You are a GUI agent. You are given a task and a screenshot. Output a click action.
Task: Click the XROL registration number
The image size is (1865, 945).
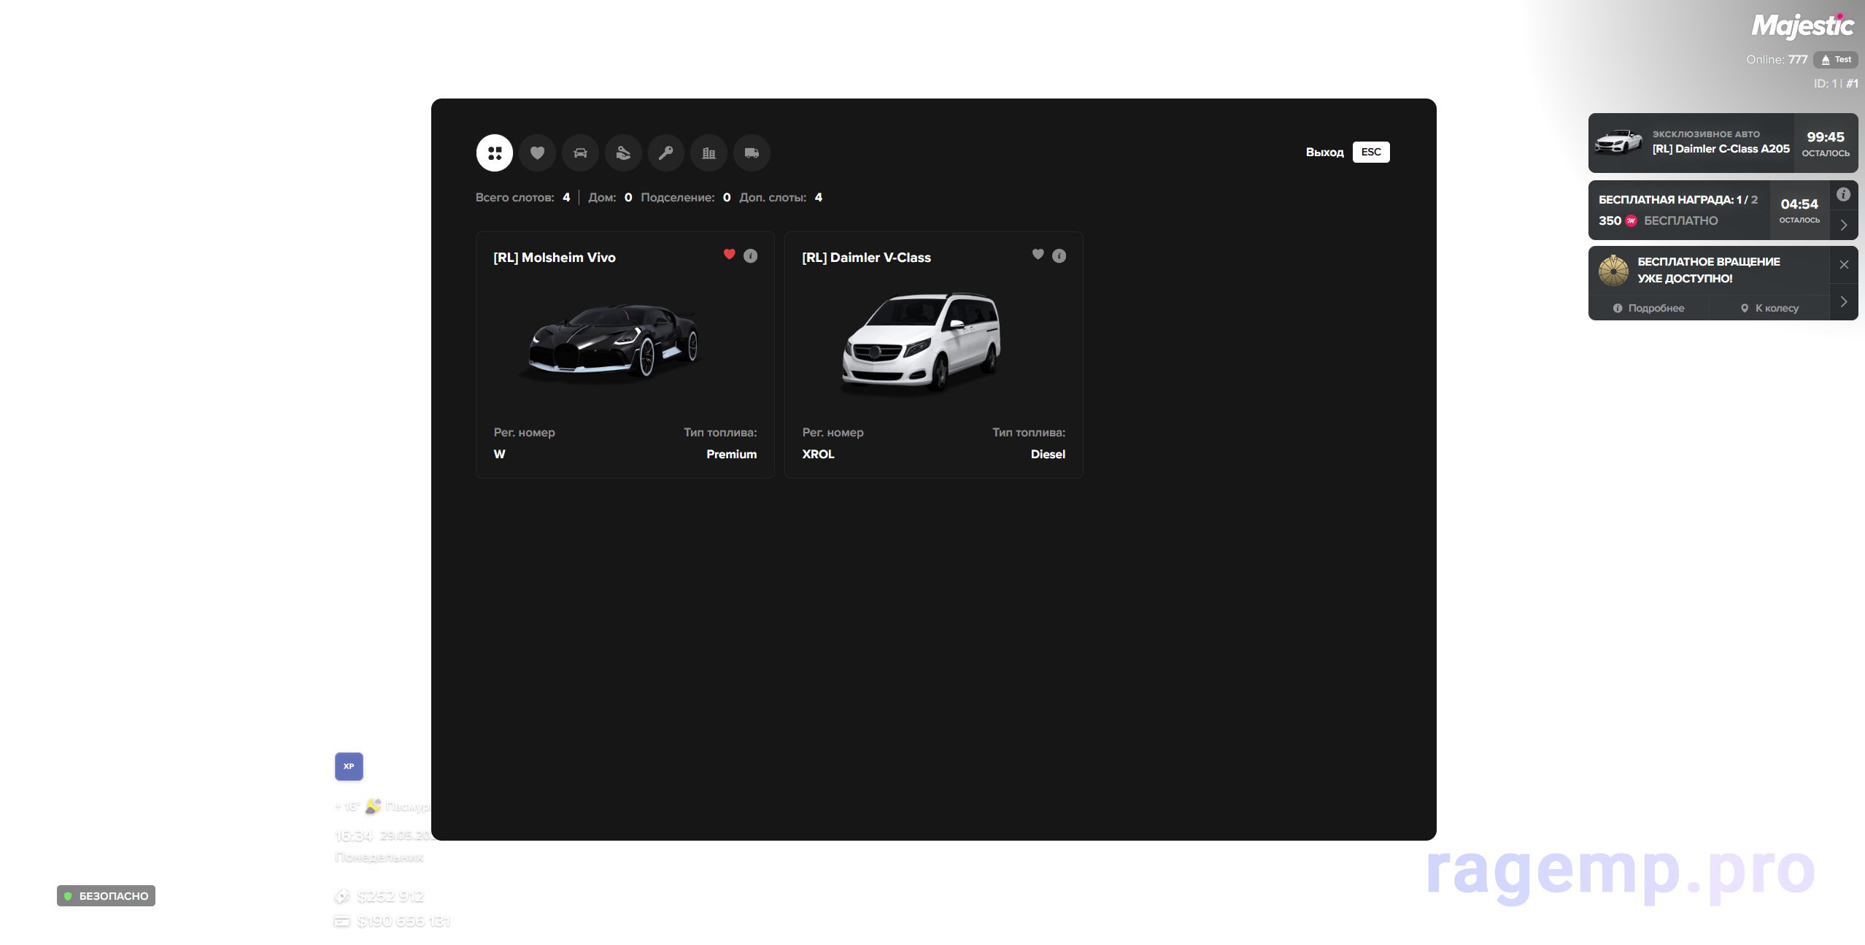(818, 454)
